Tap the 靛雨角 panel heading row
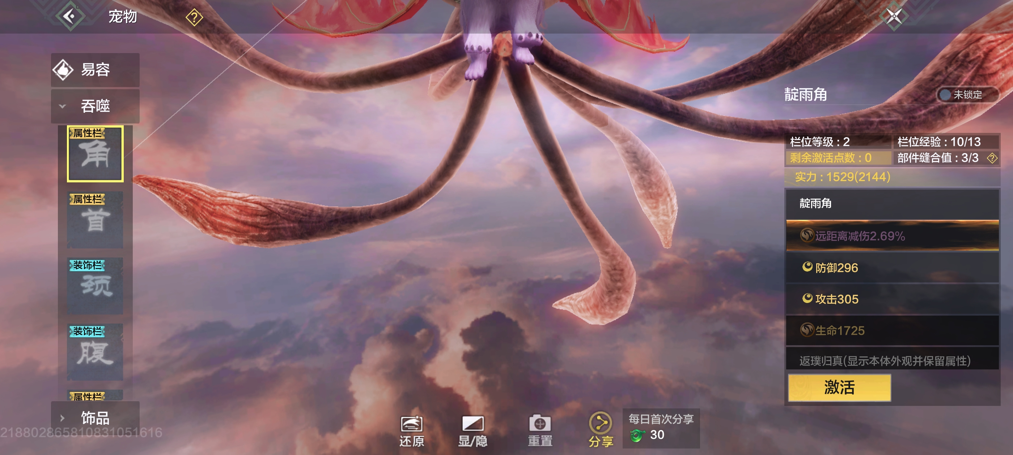Screen dimensions: 1013x455 click(x=892, y=203)
